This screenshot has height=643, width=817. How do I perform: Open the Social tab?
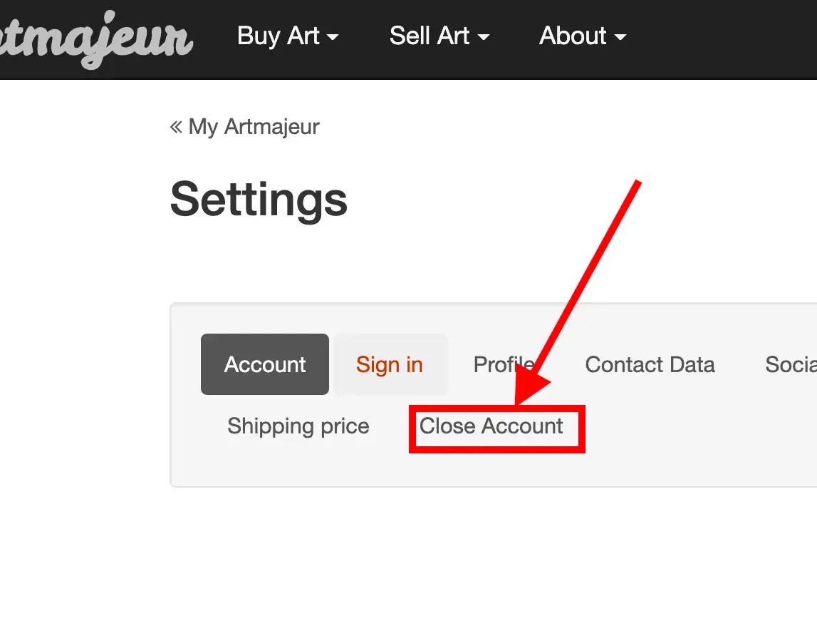[x=791, y=364]
